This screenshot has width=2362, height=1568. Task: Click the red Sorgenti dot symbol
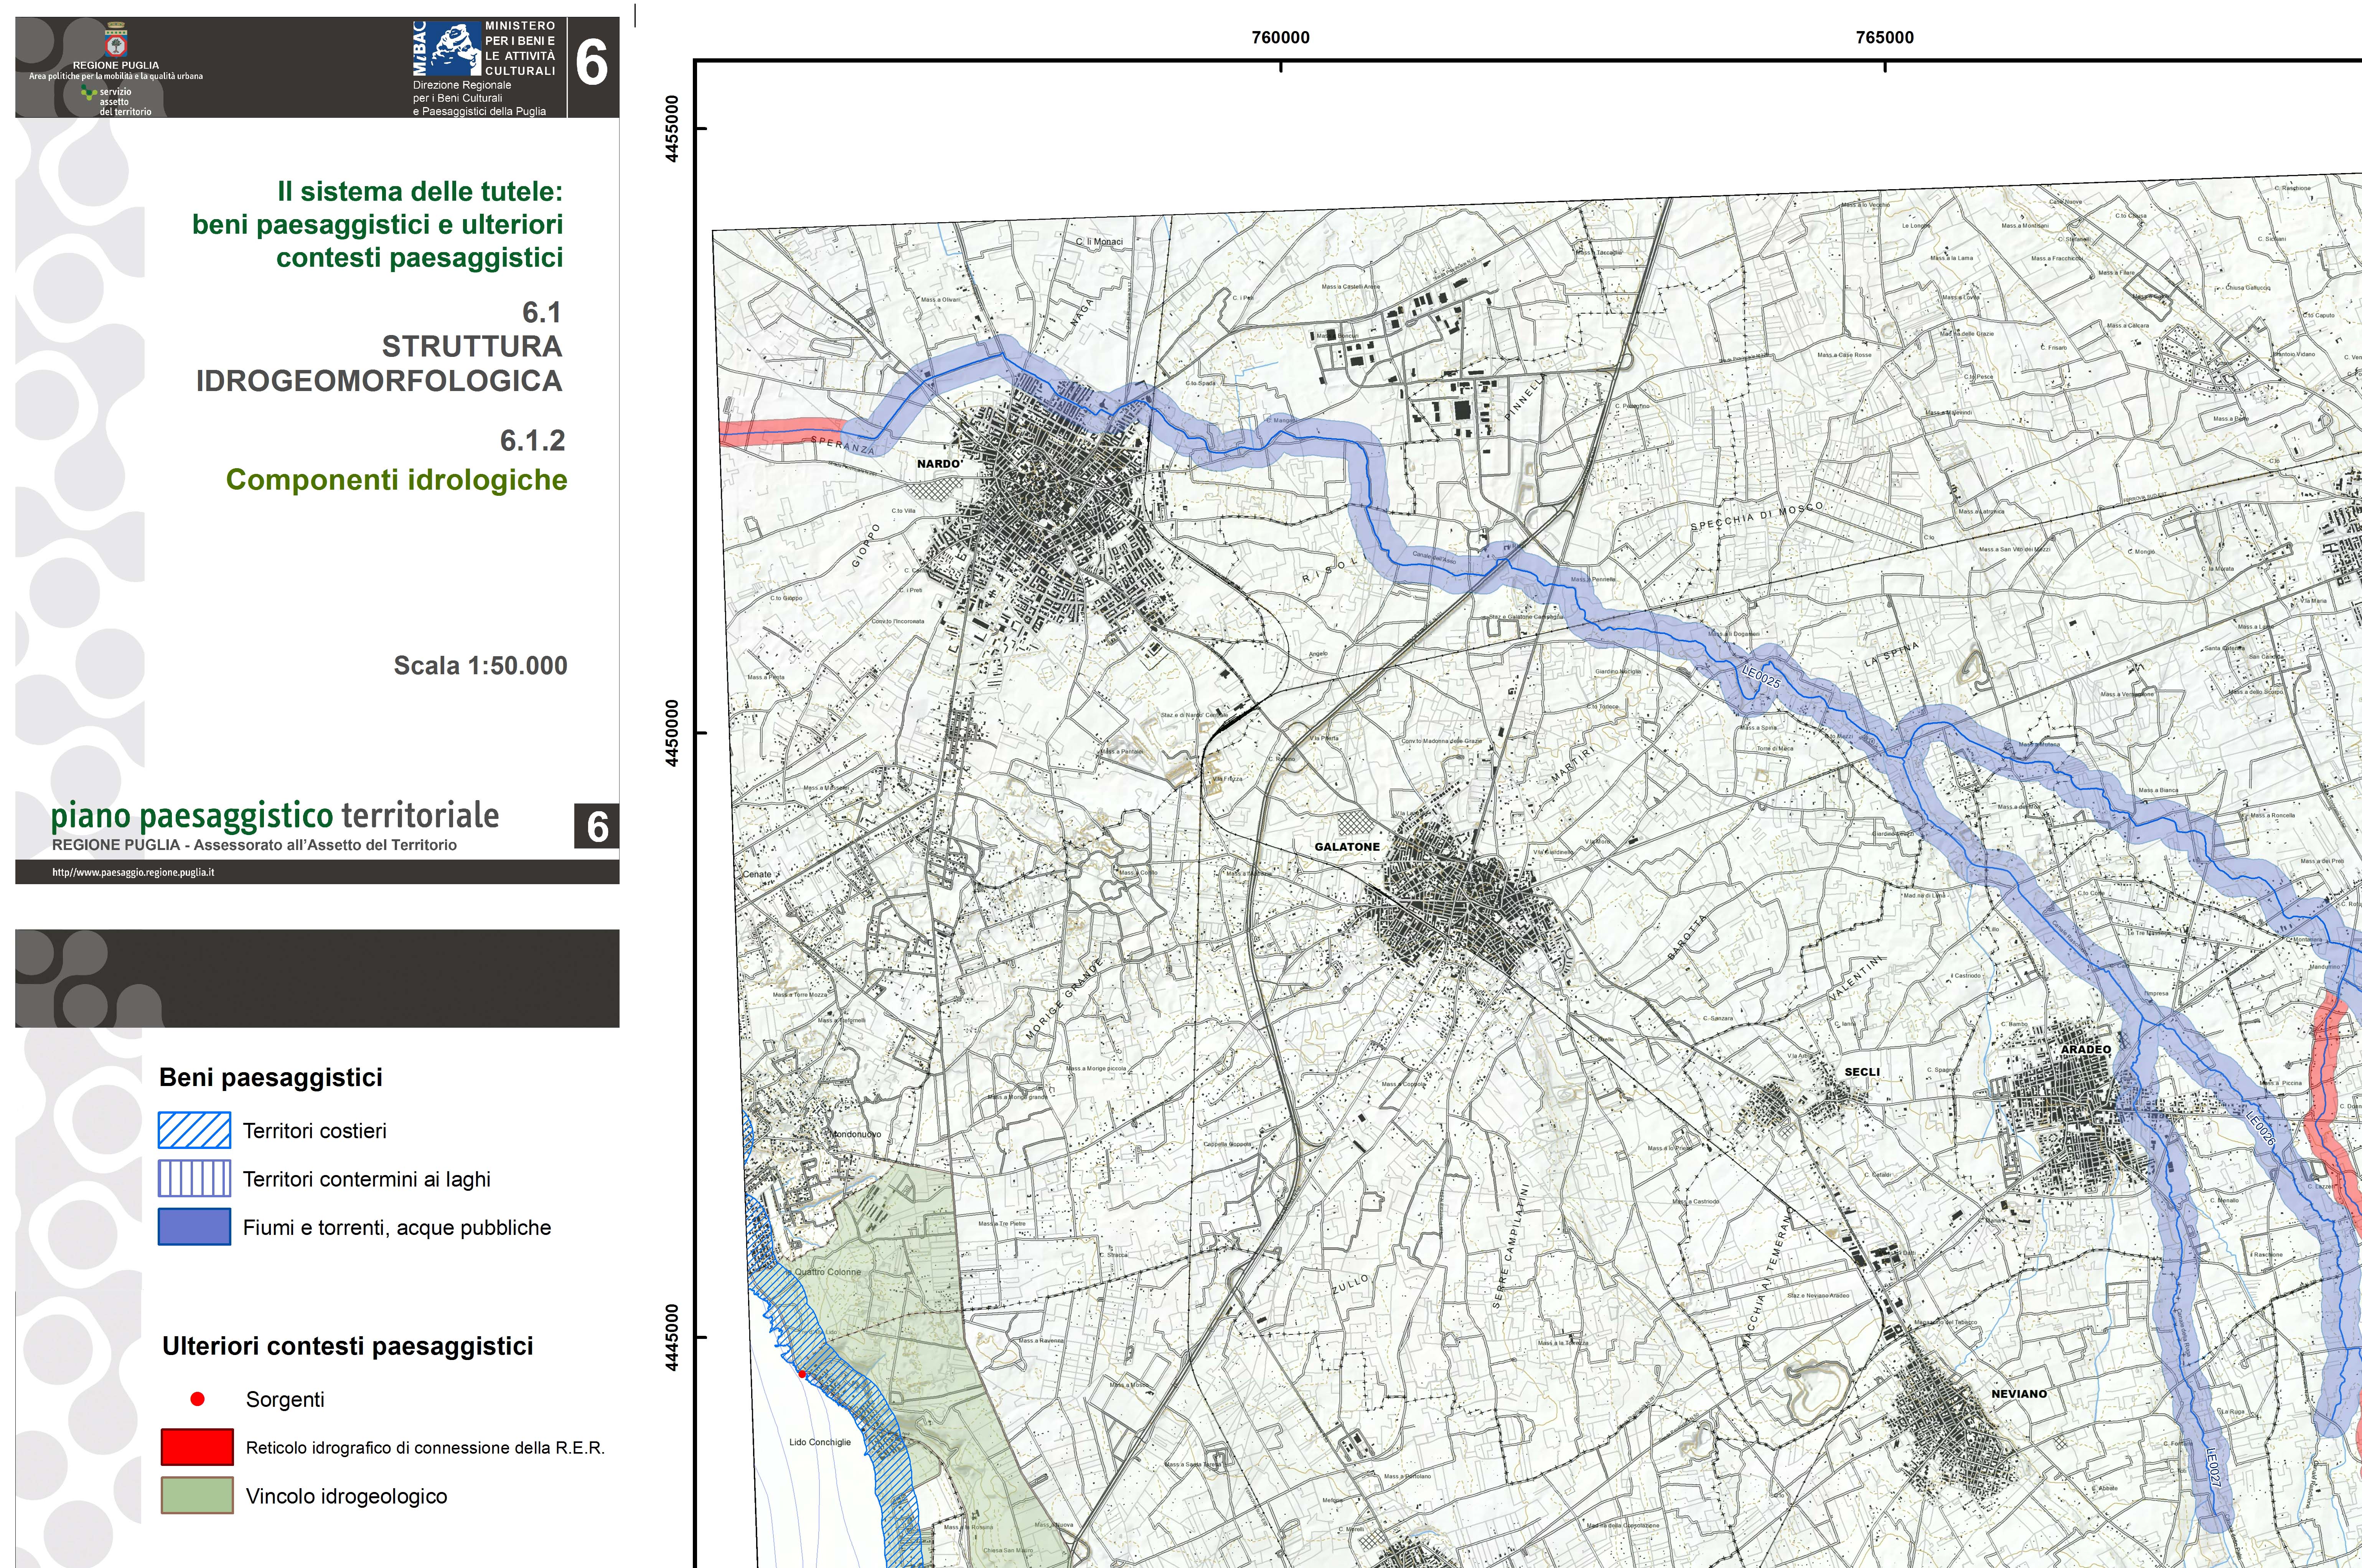point(198,1399)
